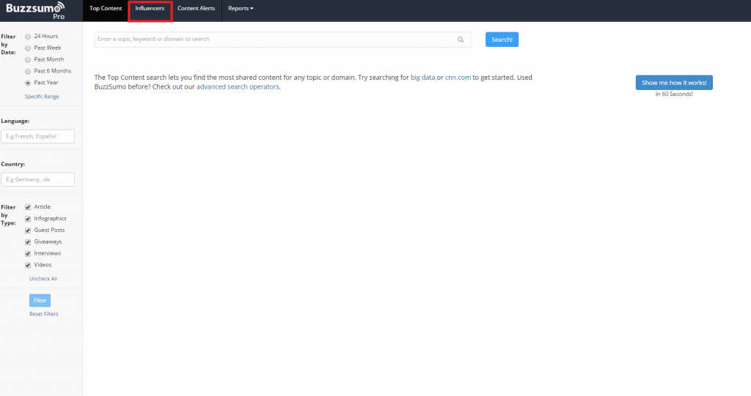Select the Past Week radio button

pos(28,48)
